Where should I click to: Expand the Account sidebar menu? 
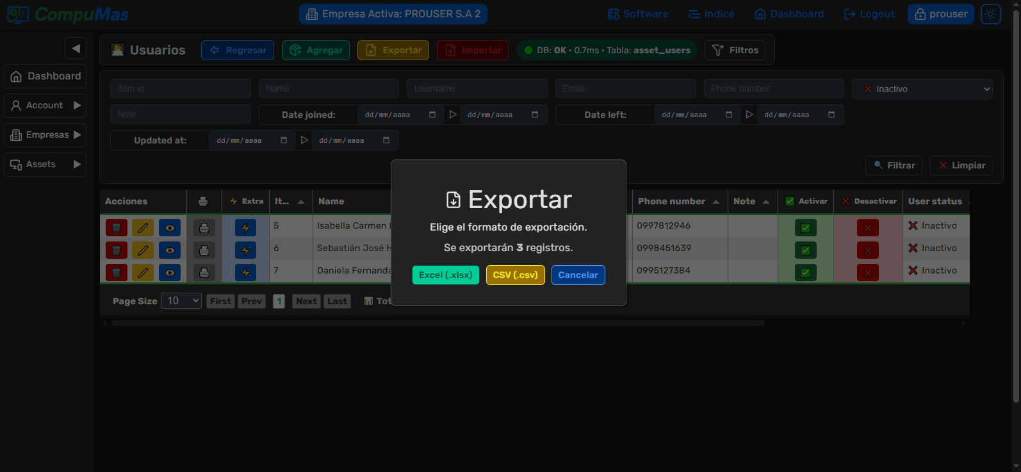click(x=45, y=105)
